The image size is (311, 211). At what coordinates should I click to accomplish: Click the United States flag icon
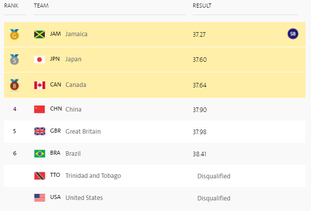39,198
